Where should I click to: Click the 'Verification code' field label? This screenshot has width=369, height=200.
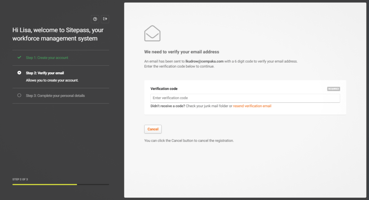tap(164, 89)
